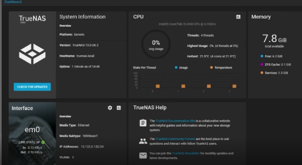Click the community forums people icon

click(x=143, y=141)
